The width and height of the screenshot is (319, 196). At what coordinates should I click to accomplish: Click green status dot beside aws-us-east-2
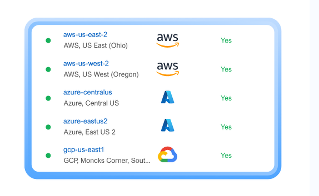pyautogui.click(x=48, y=41)
